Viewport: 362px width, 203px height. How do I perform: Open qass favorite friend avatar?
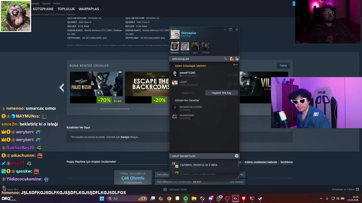(x=195, y=46)
